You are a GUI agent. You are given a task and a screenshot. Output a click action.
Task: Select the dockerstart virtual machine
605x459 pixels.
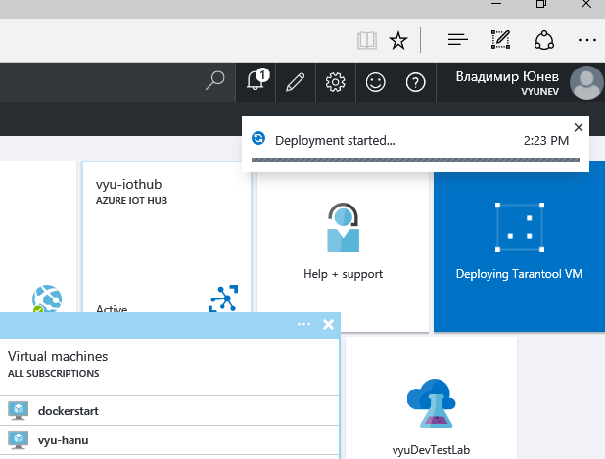point(68,410)
